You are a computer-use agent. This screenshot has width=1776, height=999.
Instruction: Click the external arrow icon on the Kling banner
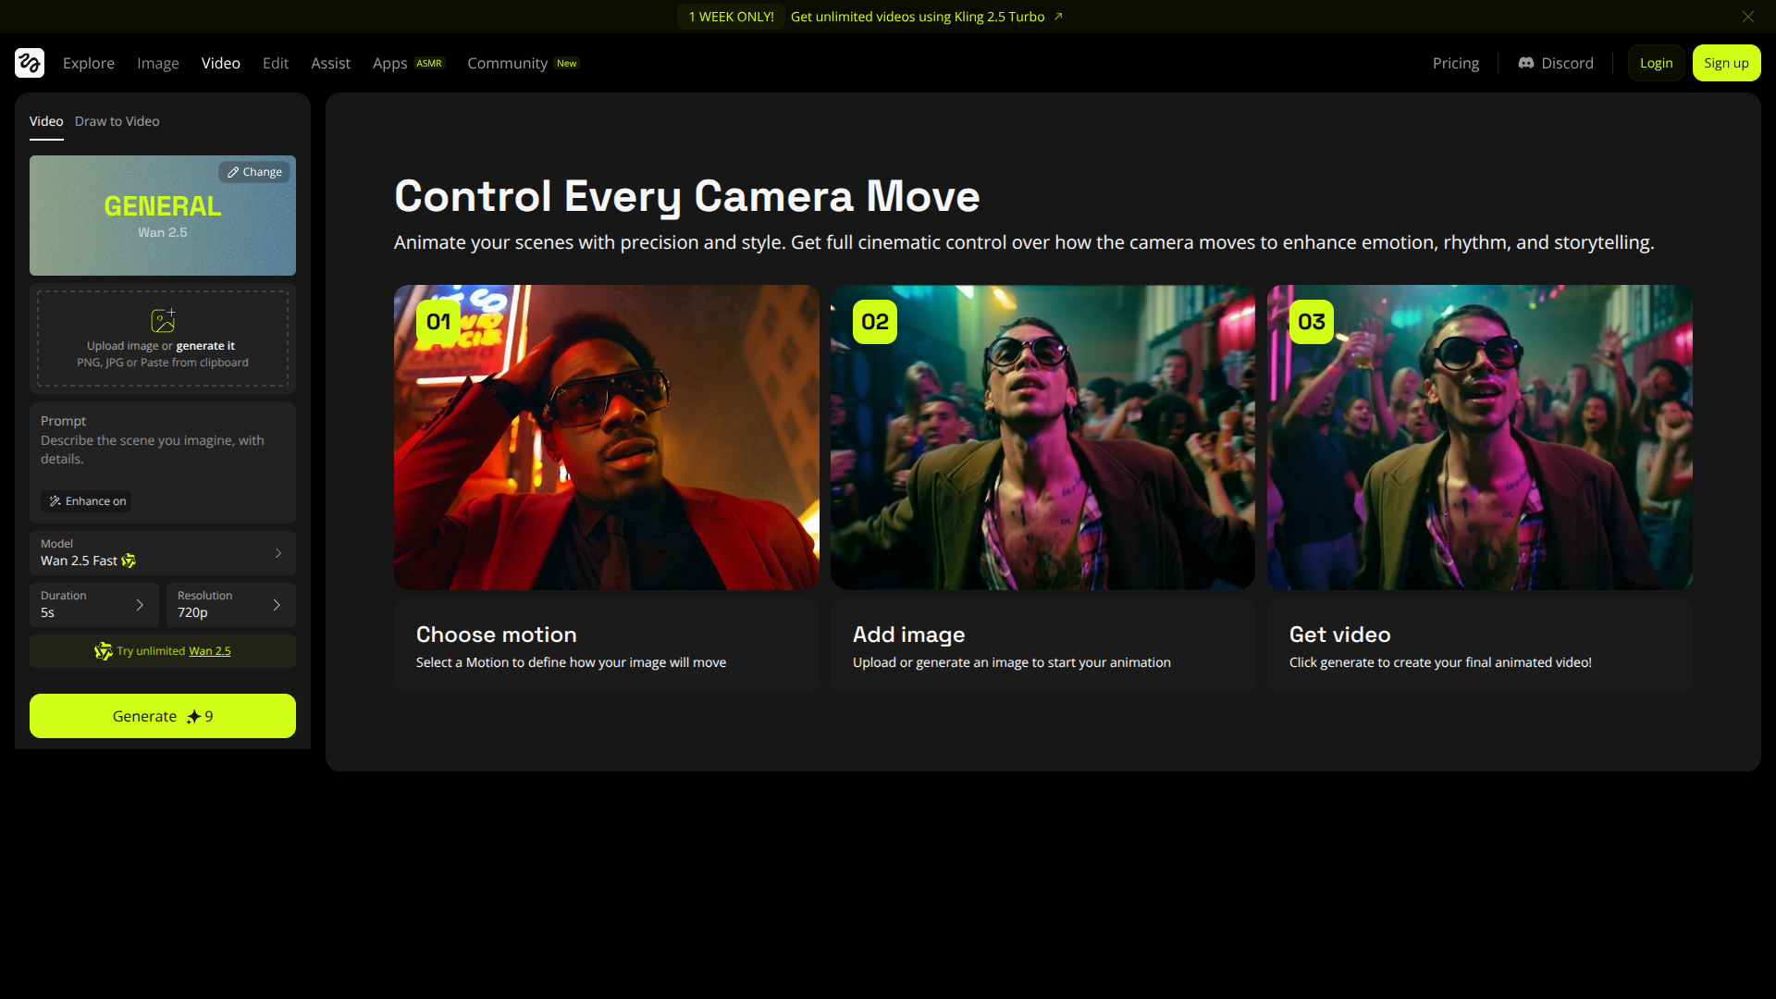pos(1058,17)
